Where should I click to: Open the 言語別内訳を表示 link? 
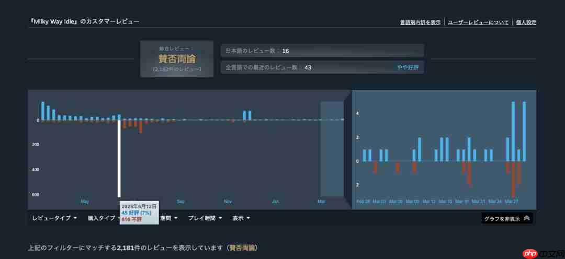click(420, 22)
